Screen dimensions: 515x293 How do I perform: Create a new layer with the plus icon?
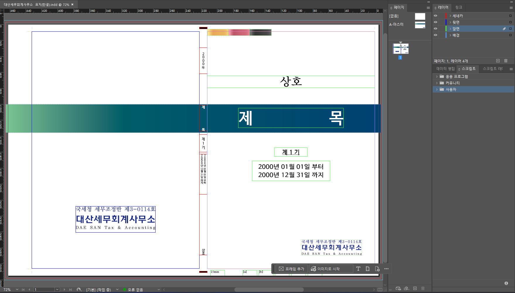[498, 61]
